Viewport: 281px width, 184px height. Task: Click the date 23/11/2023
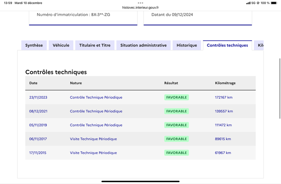point(38,97)
